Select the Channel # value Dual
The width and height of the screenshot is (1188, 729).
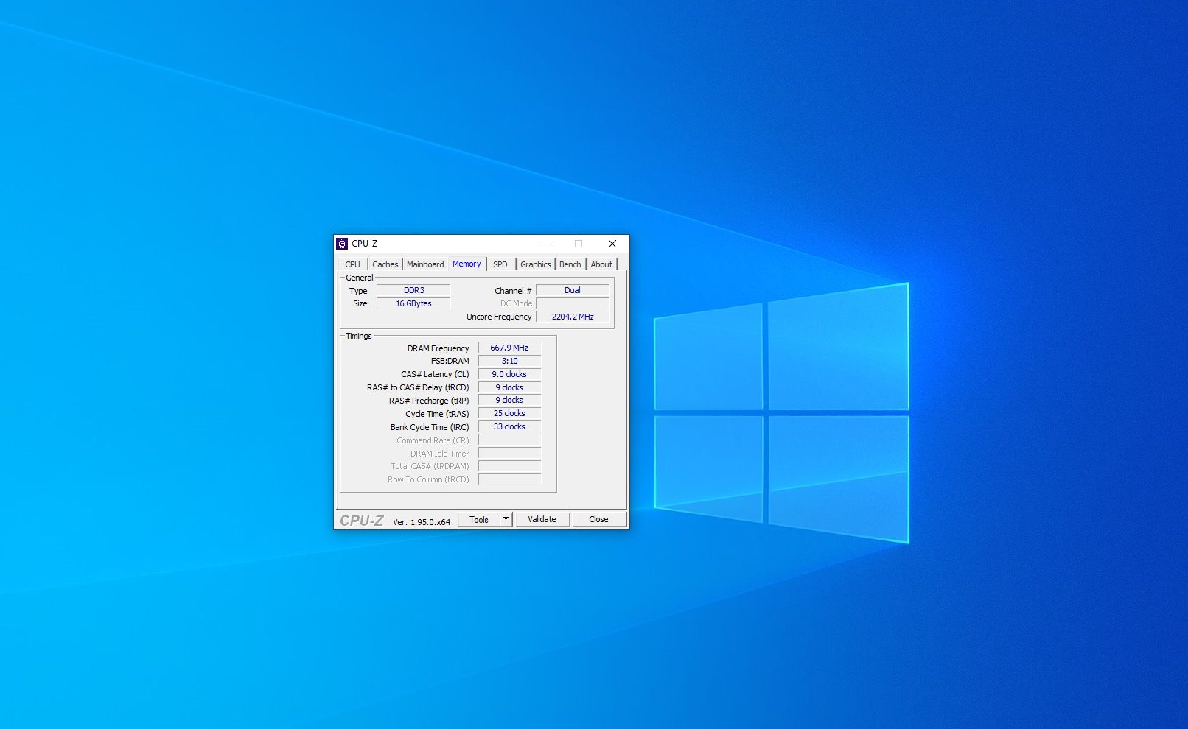573,290
